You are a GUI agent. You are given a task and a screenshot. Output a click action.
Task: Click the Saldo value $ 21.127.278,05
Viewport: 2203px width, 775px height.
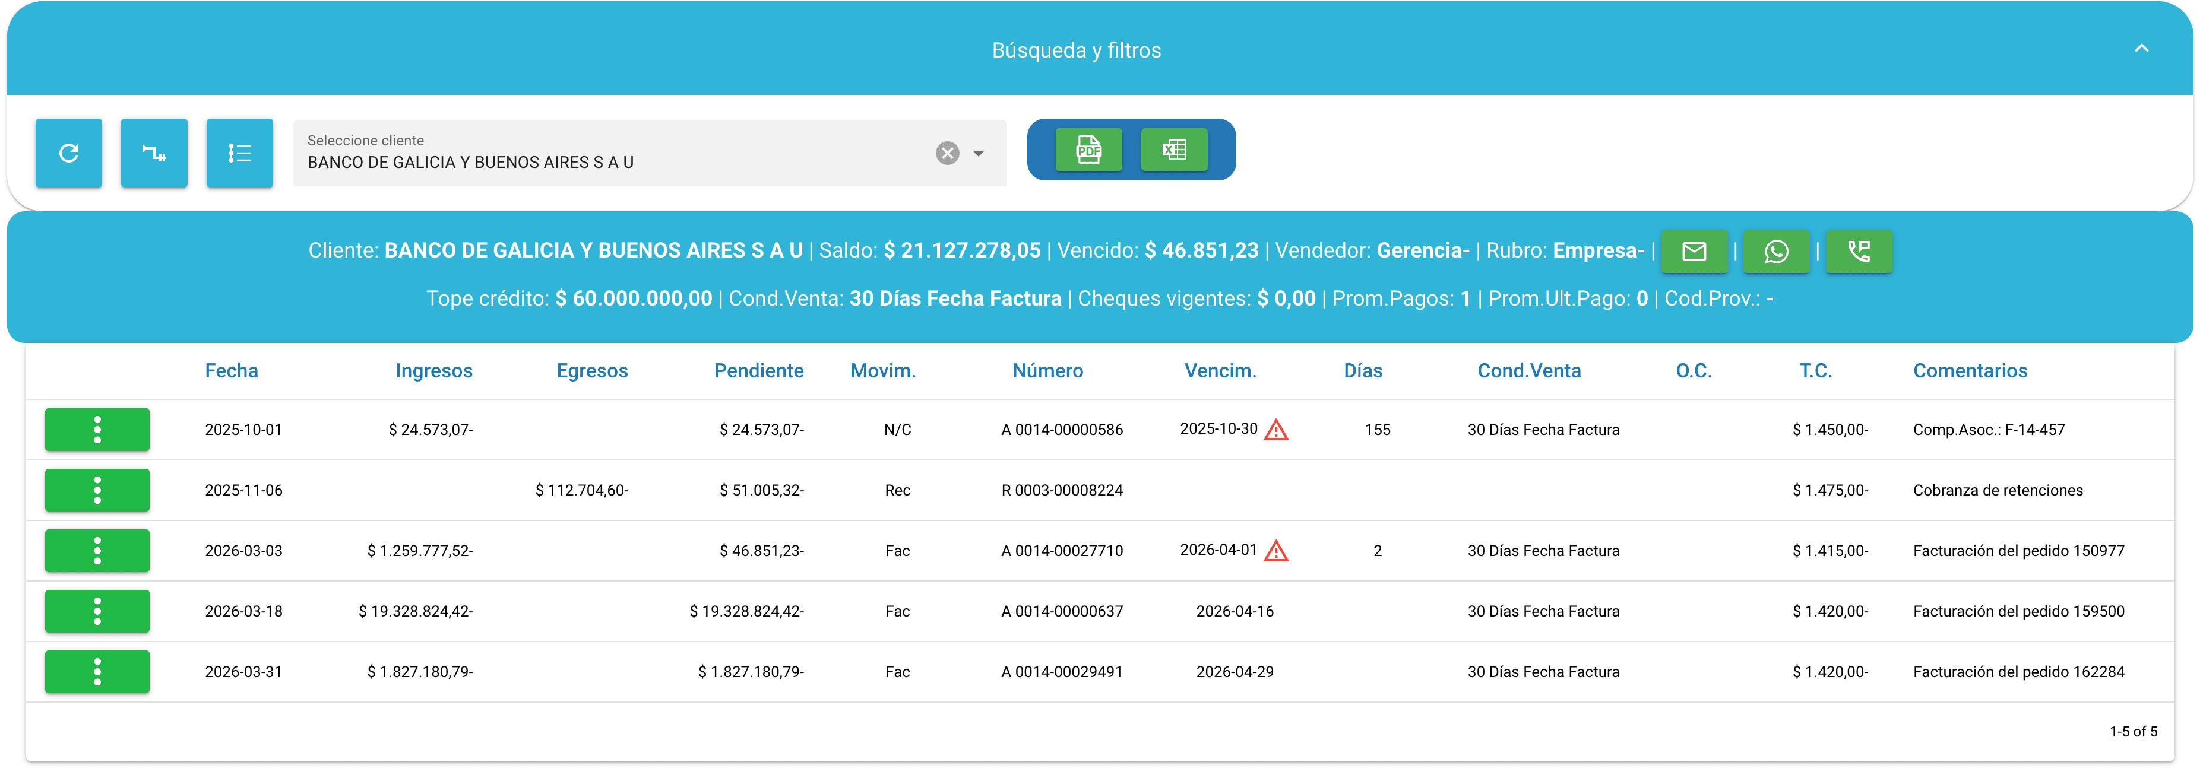(962, 250)
